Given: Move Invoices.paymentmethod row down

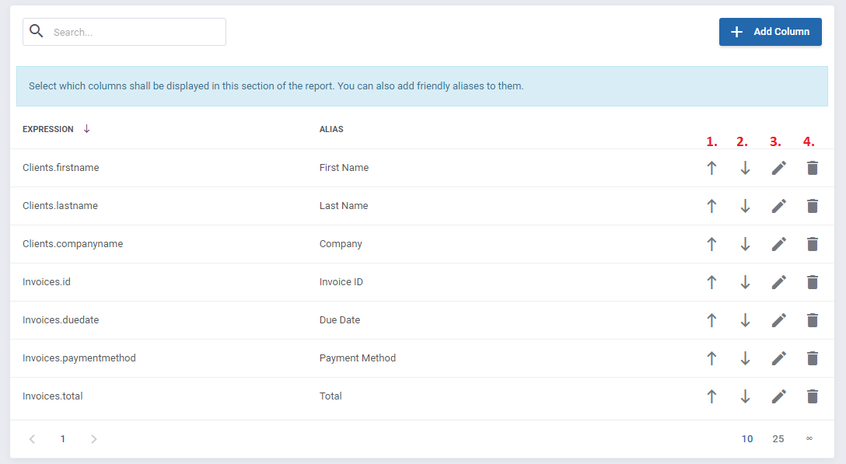Looking at the screenshot, I should point(745,358).
